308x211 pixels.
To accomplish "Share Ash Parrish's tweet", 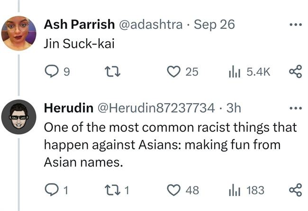I will pos(295,72).
